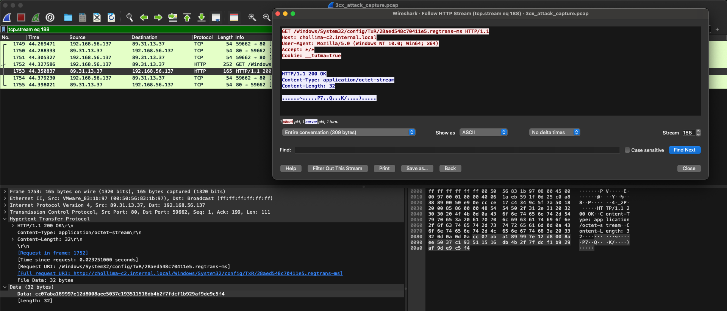Restart the current capture (green fin)
727x311 pixels.
click(x=36, y=17)
